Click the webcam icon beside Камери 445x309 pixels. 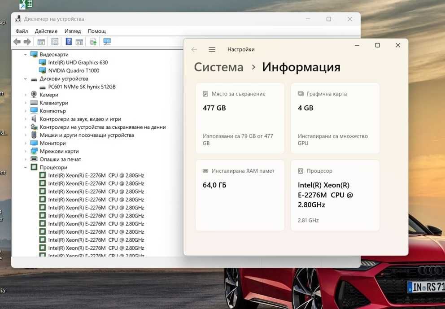(x=34, y=94)
